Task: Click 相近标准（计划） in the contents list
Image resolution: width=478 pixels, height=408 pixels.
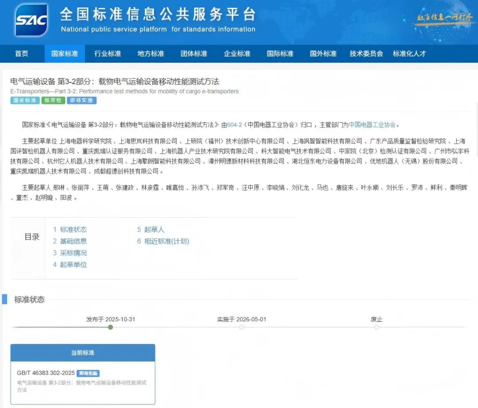Action: pyautogui.click(x=164, y=241)
